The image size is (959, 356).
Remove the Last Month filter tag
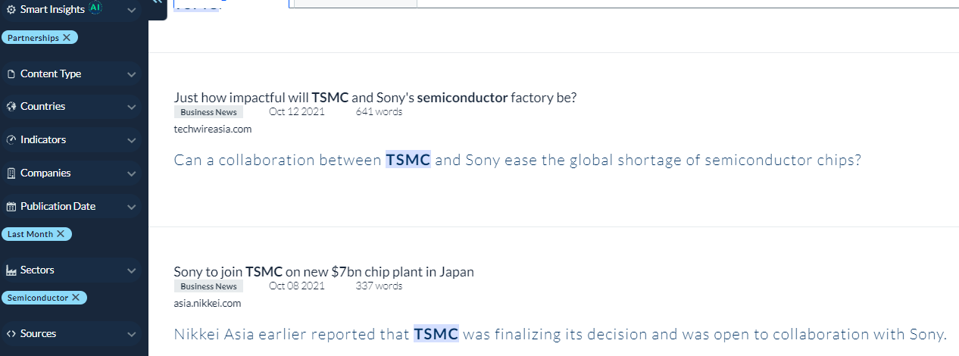click(61, 234)
